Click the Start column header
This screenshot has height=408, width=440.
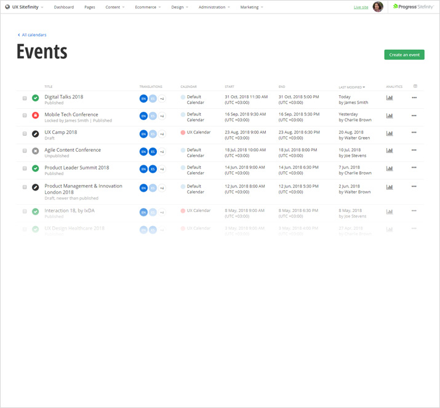230,87
